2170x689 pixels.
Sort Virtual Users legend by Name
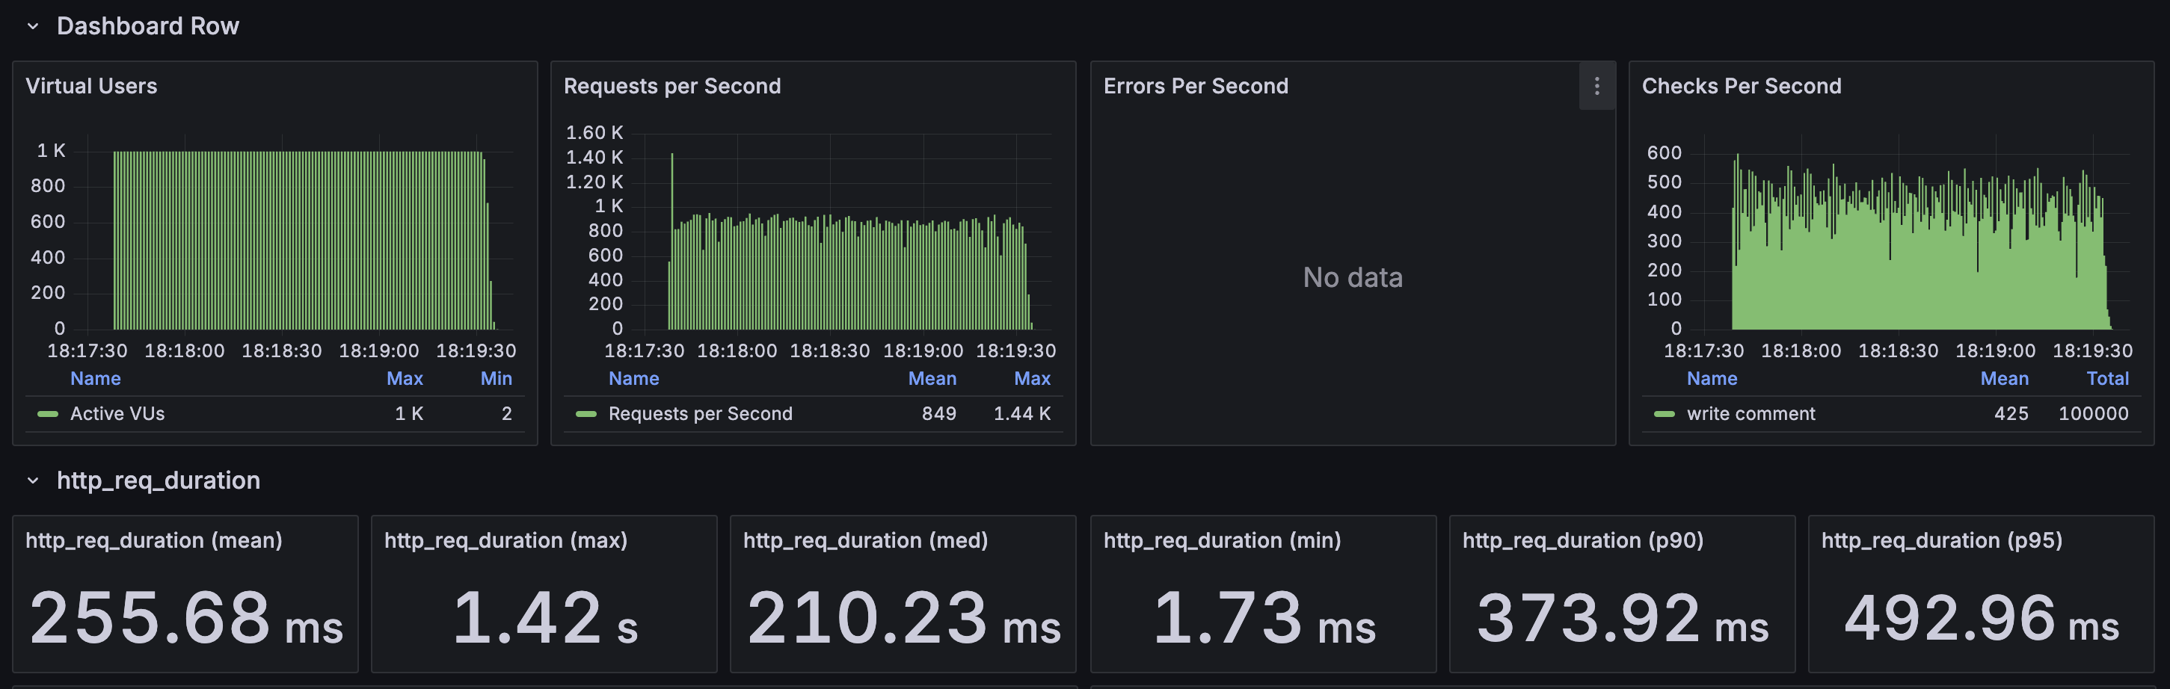[x=95, y=379]
